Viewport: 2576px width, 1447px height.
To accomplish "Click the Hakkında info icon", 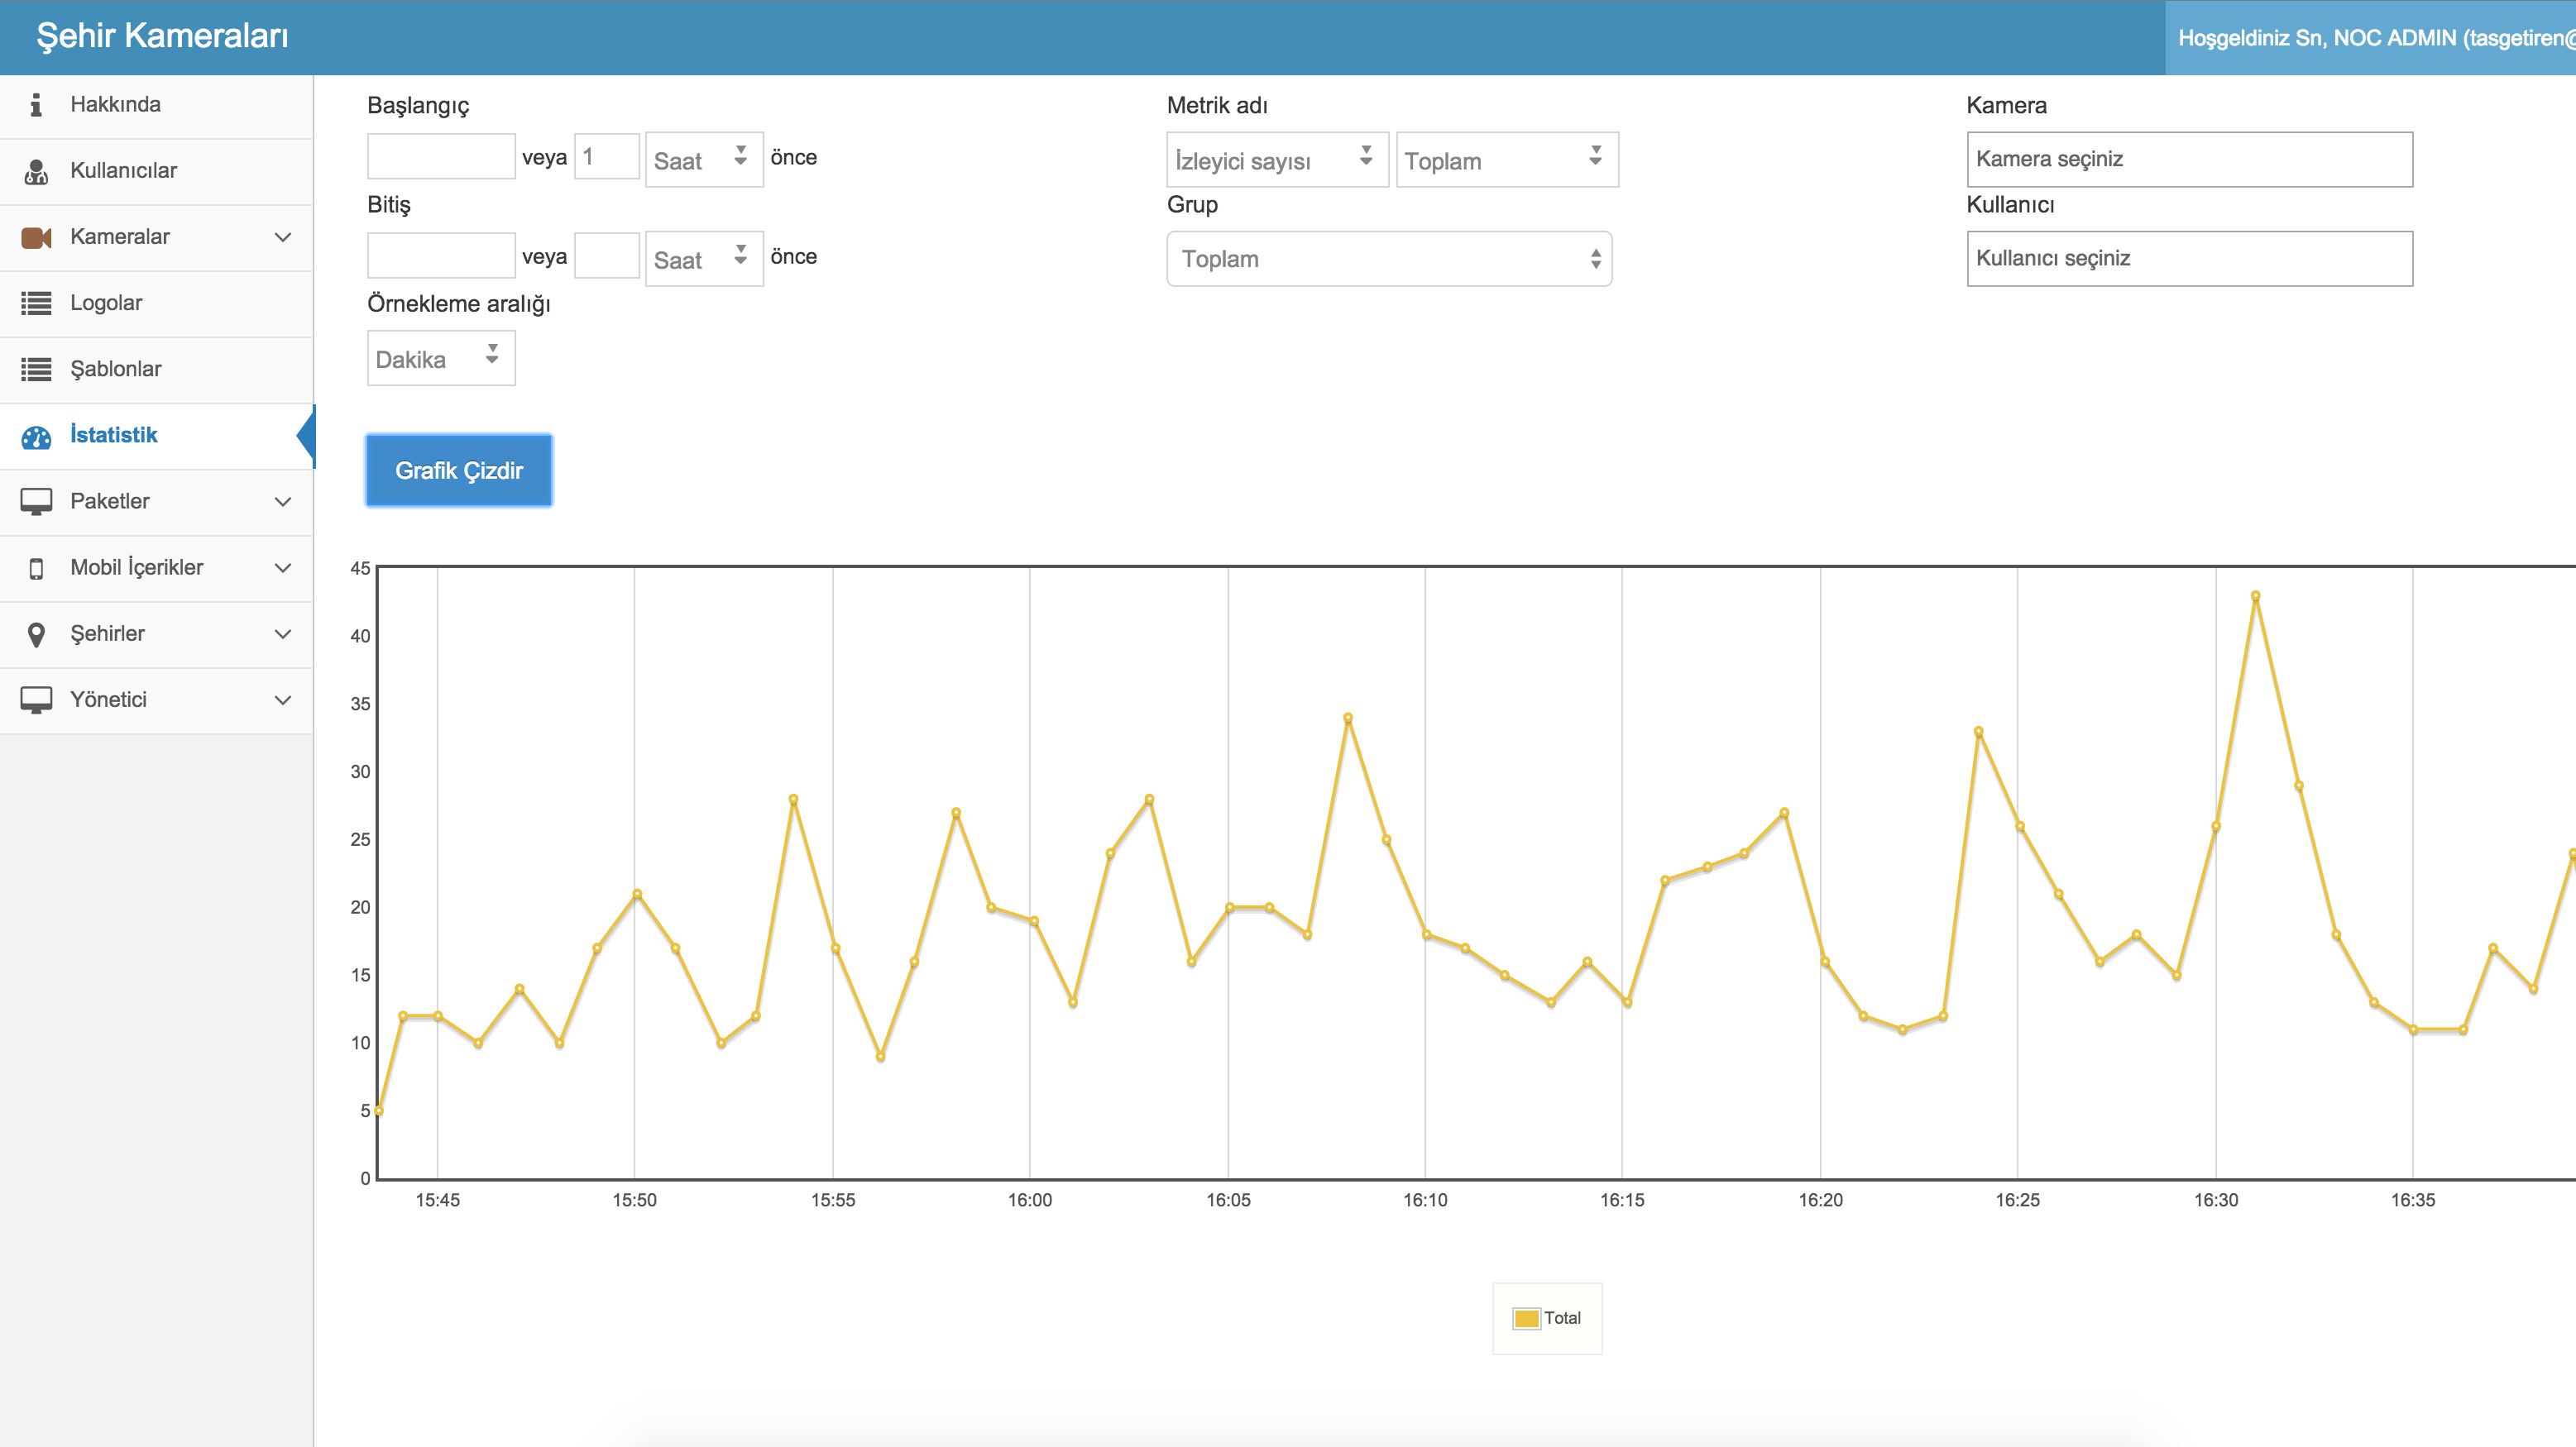I will pyautogui.click(x=36, y=105).
